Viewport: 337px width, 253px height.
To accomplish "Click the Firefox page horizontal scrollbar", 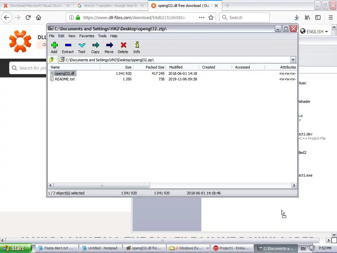I will (x=163, y=240).
